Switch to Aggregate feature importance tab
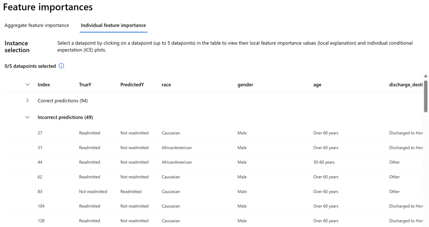This screenshot has height=227, width=429. [37, 25]
